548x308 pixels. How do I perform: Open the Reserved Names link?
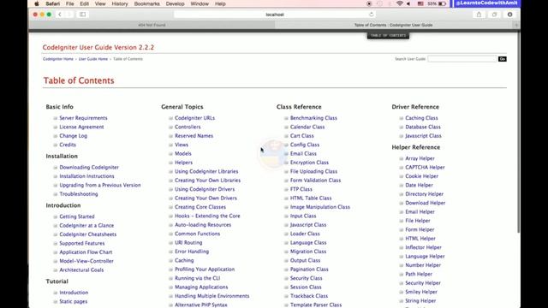click(194, 136)
